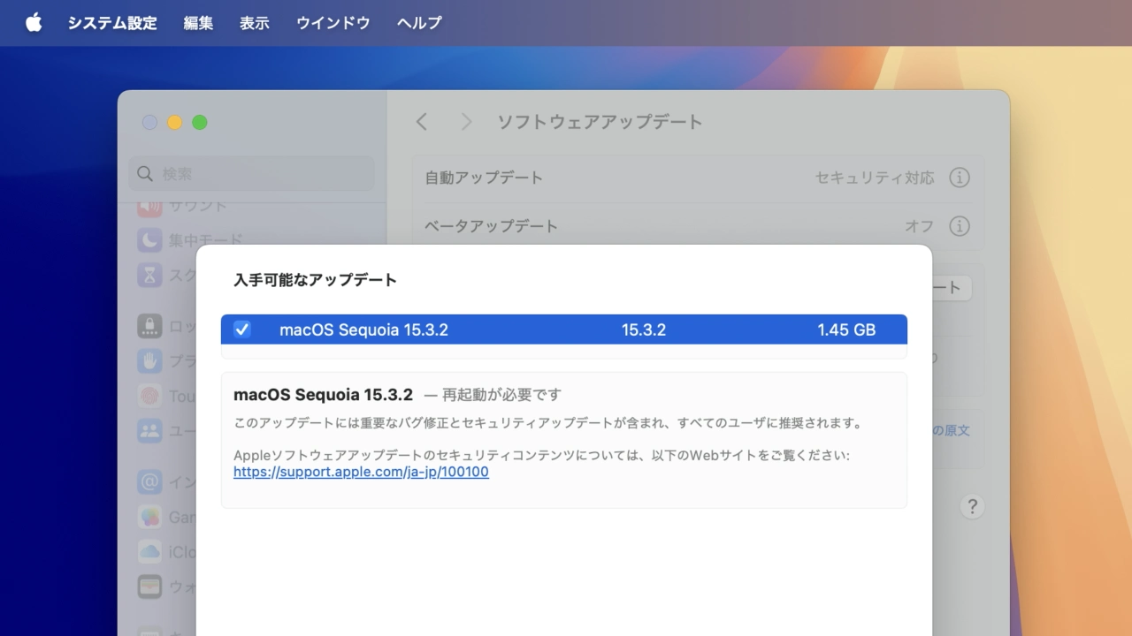
Task: Open info for ベータアップデート
Action: coord(960,226)
